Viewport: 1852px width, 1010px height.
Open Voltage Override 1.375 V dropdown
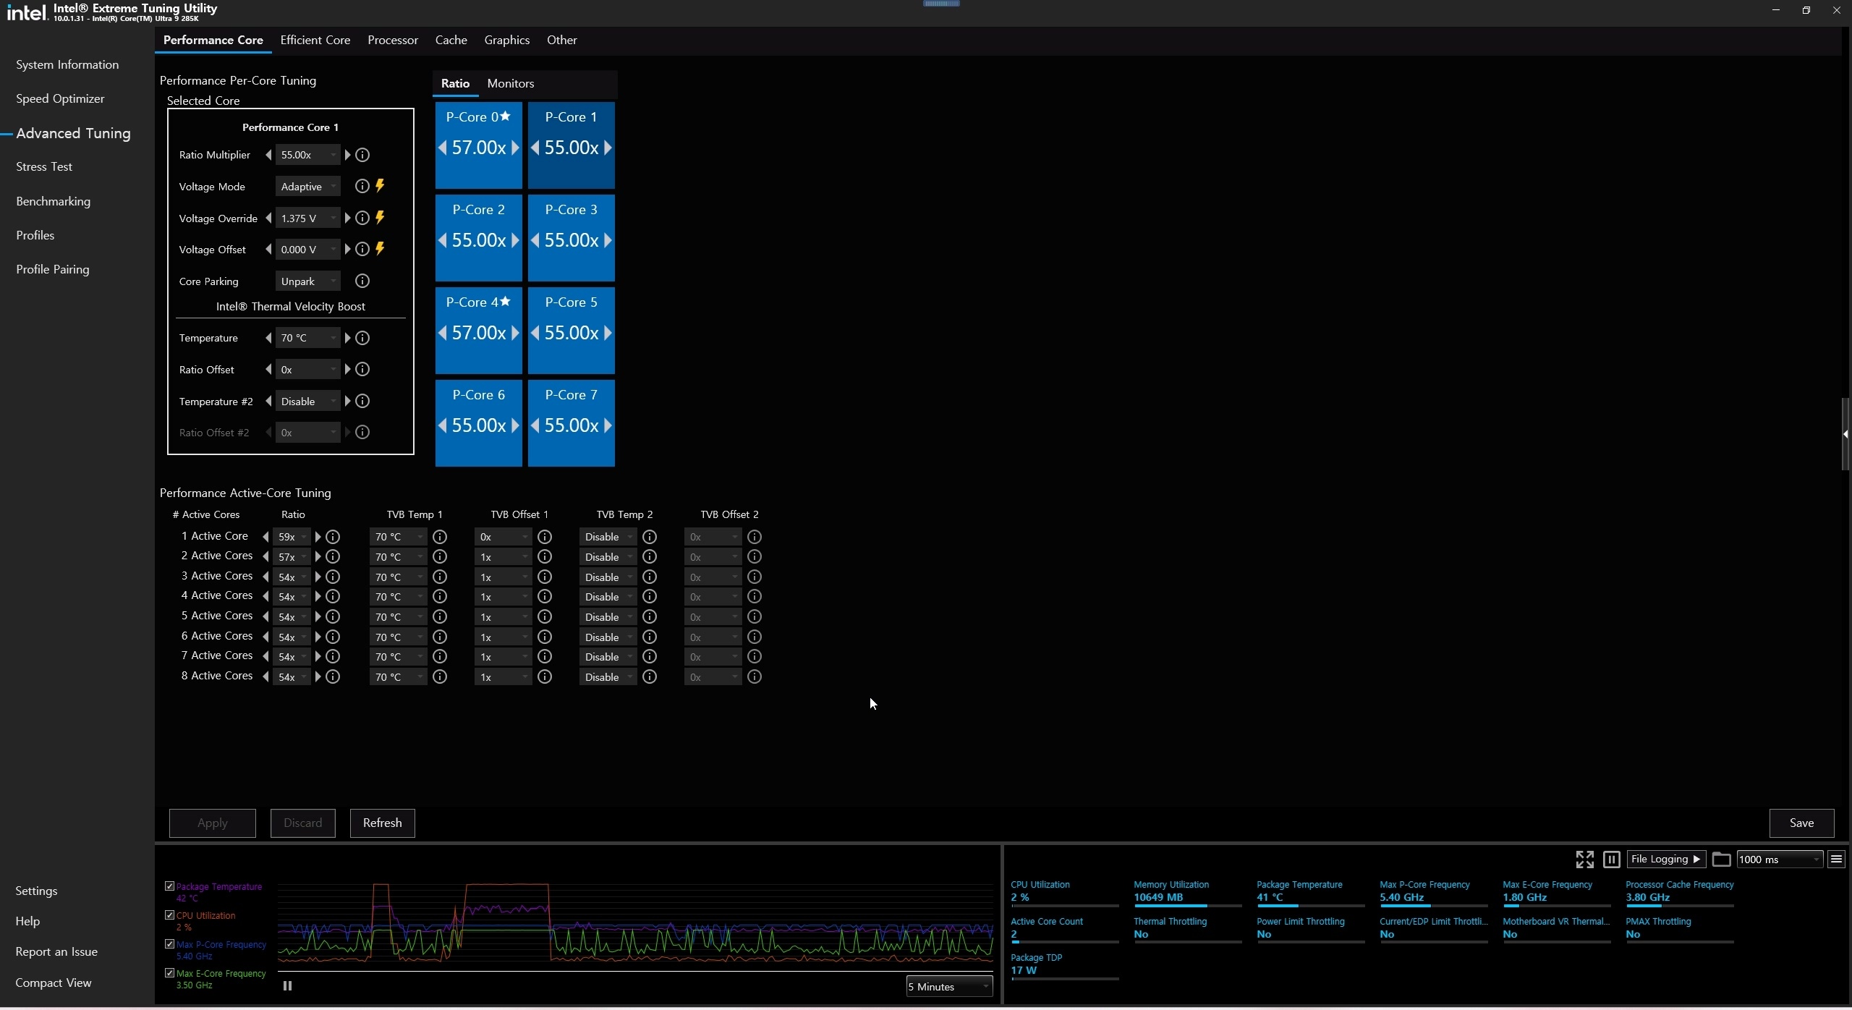(307, 218)
